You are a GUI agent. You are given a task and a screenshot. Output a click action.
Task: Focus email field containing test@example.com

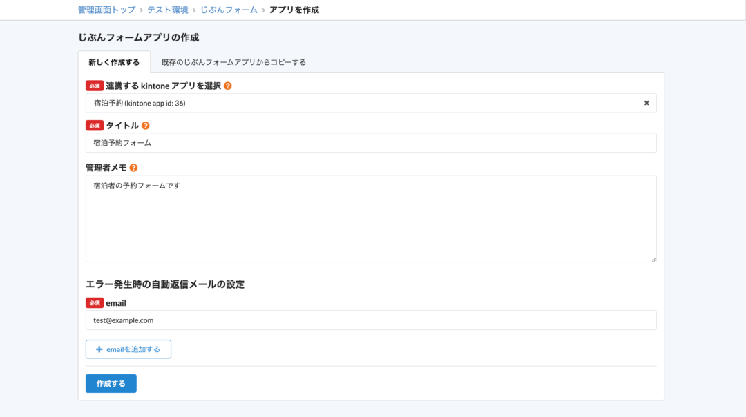tap(370, 320)
